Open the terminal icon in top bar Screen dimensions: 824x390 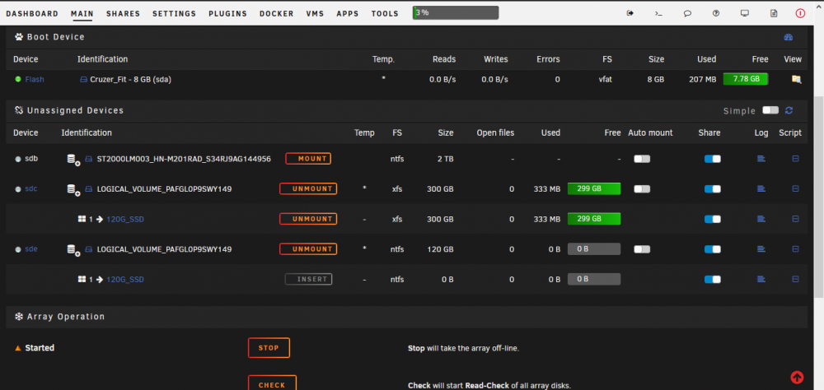(x=658, y=13)
